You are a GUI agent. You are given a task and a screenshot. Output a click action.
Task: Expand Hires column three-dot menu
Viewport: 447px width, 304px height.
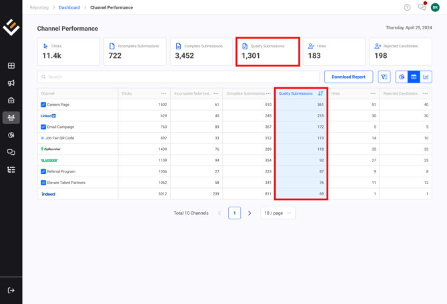tap(373, 93)
